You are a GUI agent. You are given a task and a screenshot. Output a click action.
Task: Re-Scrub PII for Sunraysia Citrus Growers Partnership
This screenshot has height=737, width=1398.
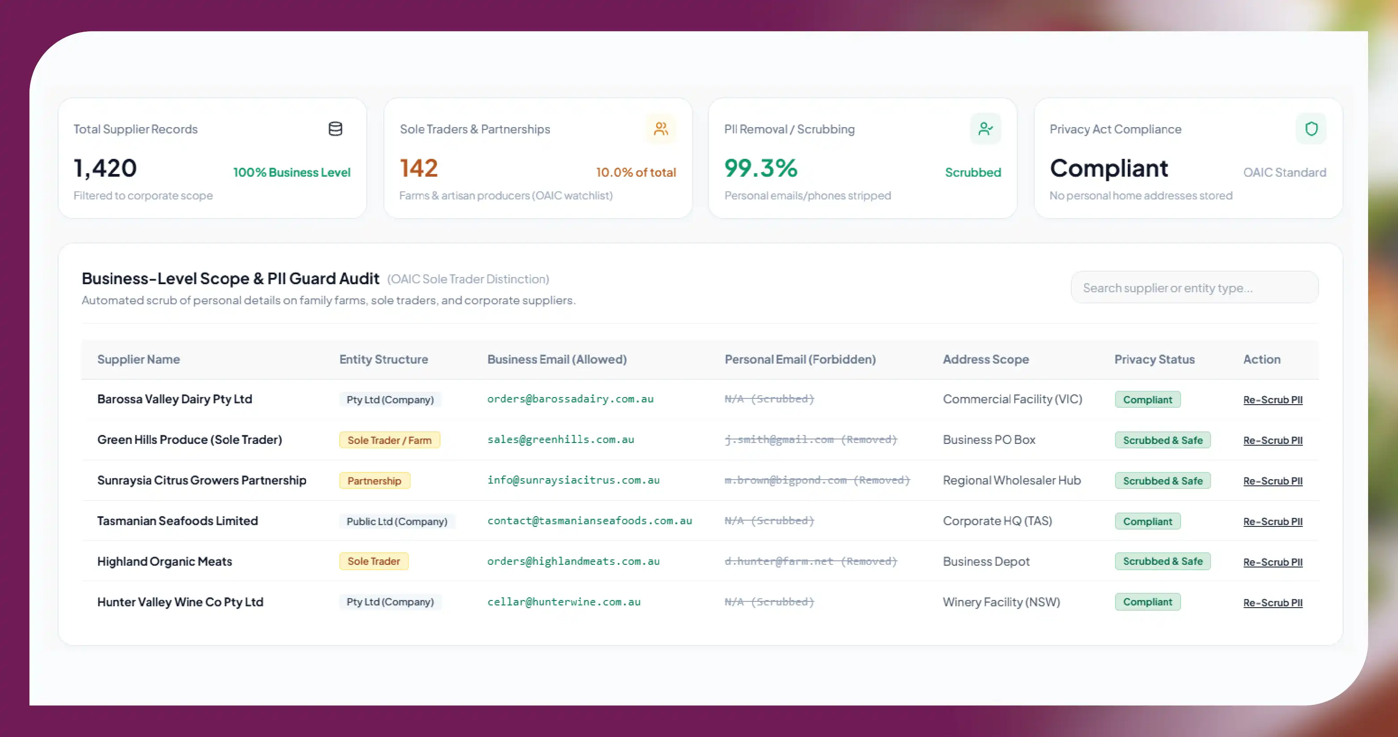[1273, 481]
